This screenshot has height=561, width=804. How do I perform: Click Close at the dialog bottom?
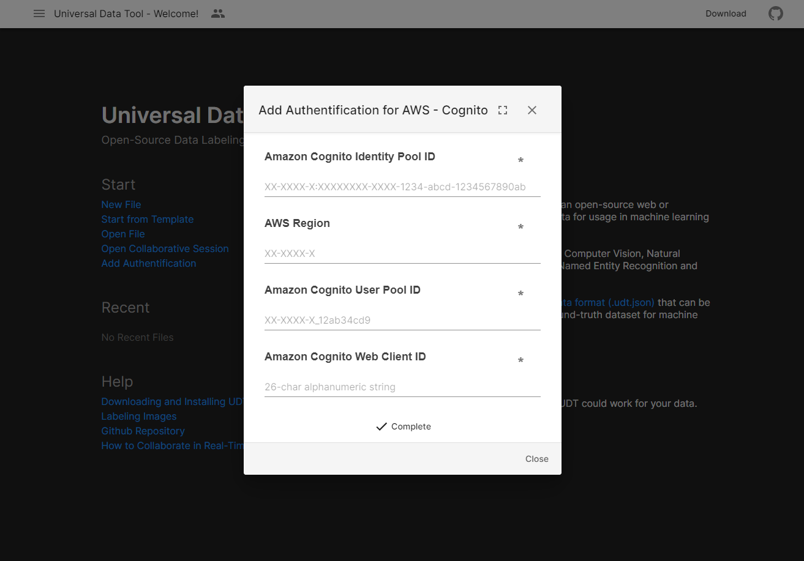(536, 459)
